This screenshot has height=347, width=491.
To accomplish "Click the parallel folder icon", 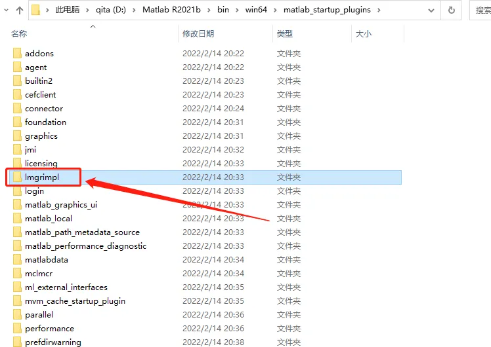I will click(17, 314).
